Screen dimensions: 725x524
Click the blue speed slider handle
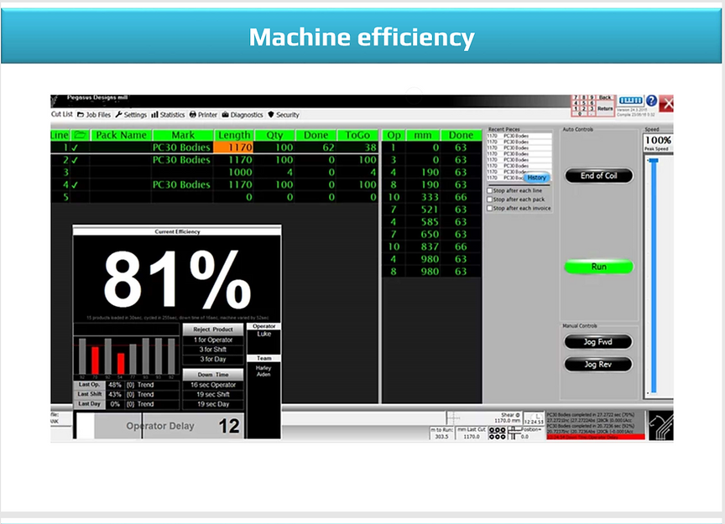click(x=654, y=160)
